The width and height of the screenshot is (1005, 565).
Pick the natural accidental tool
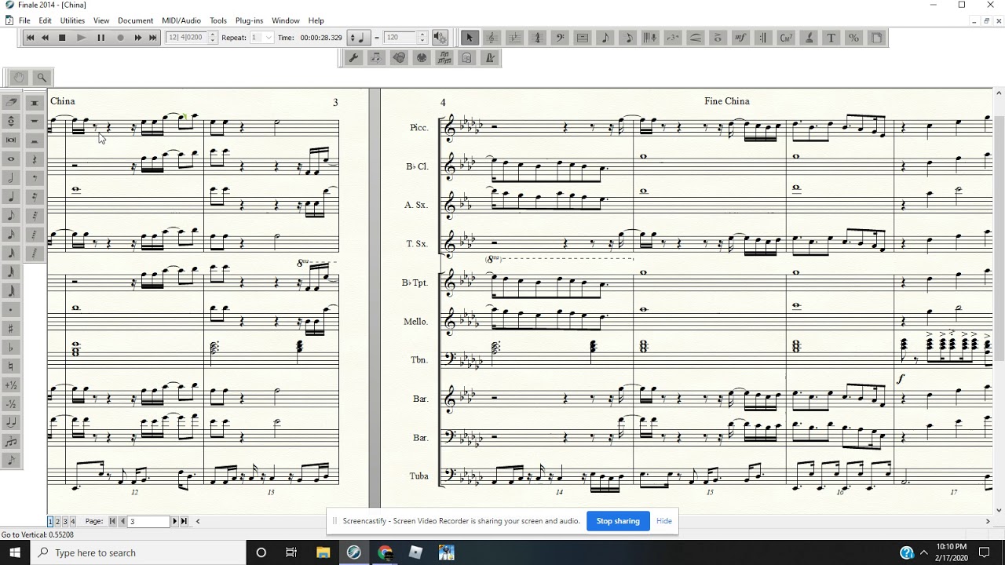[x=11, y=366]
